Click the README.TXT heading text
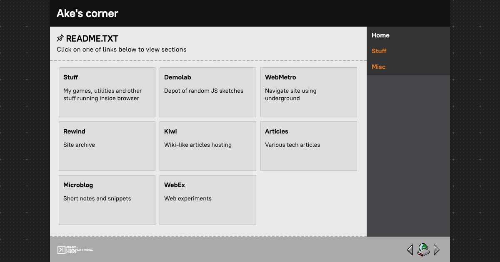This screenshot has width=500, height=262. point(92,38)
